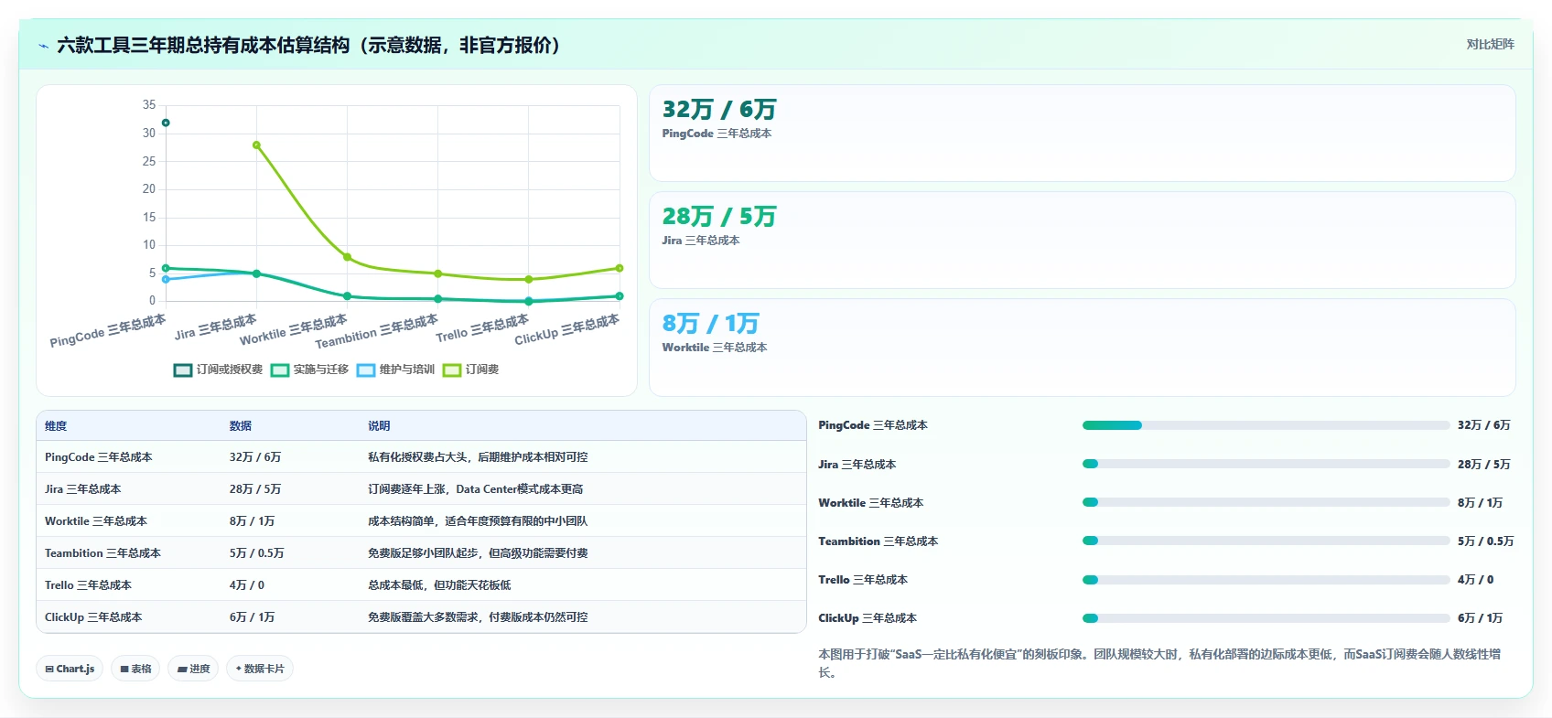Click the ClickUp progress bar

coord(1266,618)
